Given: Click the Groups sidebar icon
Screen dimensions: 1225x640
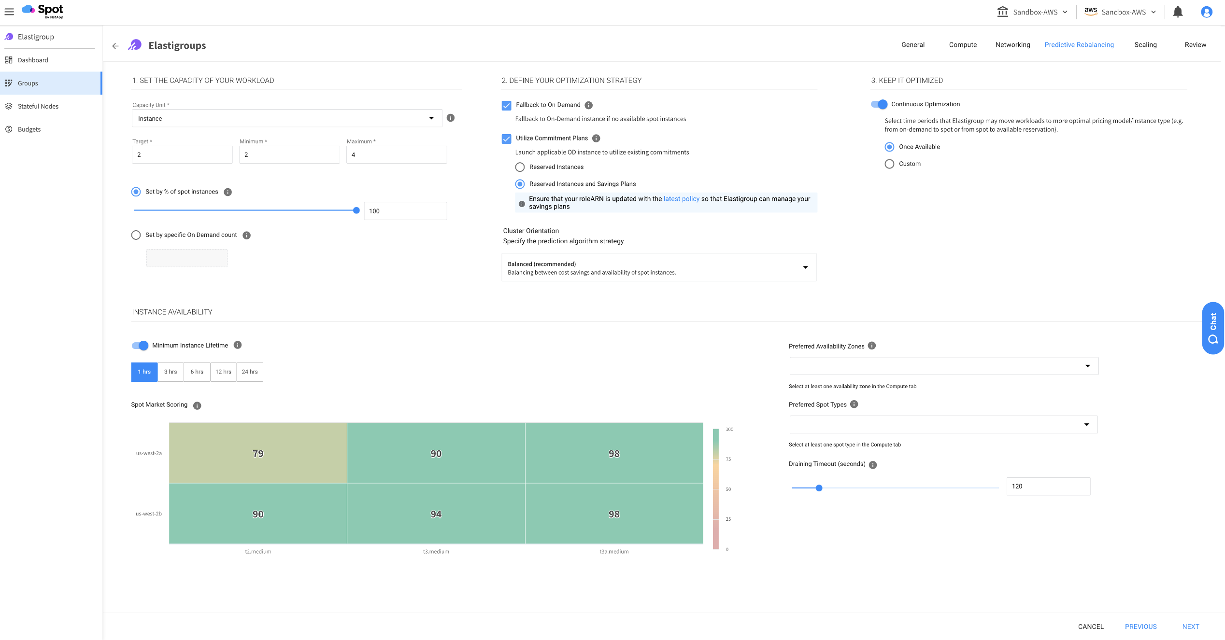Looking at the screenshot, I should tap(9, 83).
